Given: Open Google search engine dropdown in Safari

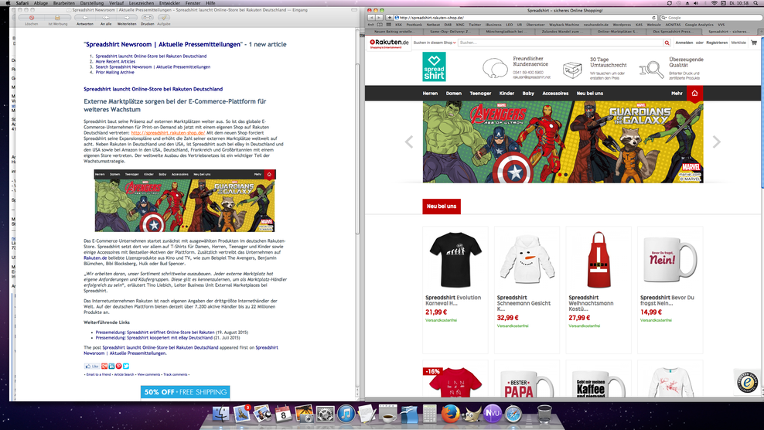Looking at the screenshot, I should pyautogui.click(x=664, y=18).
